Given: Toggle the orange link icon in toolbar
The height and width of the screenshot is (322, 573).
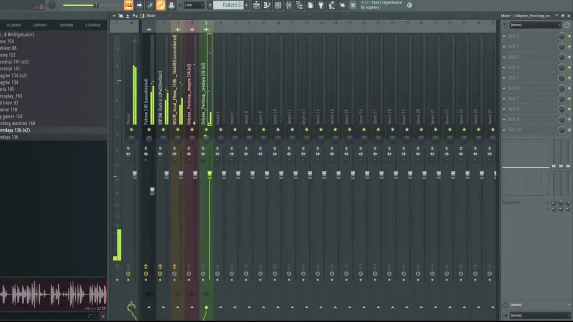Looking at the screenshot, I should click(161, 5).
